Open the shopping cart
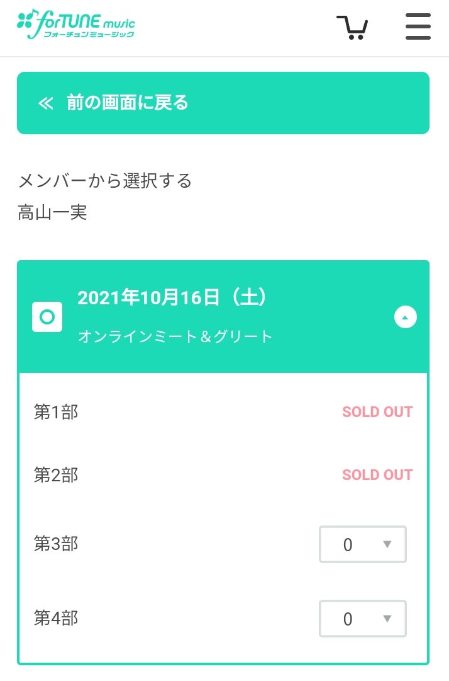The height and width of the screenshot is (681, 449). pyautogui.click(x=352, y=27)
